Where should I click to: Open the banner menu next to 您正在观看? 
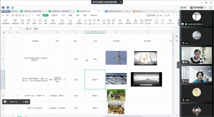[x=120, y=2]
